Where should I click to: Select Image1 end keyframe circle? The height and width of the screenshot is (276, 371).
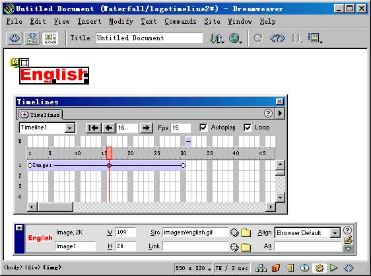[x=183, y=165]
